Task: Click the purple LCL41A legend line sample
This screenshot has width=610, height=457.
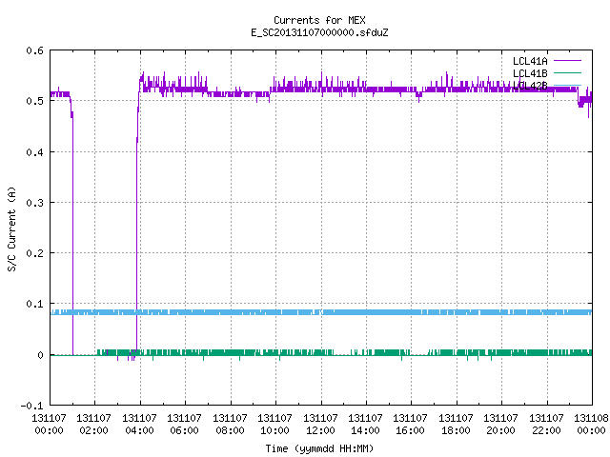Action: pos(567,61)
